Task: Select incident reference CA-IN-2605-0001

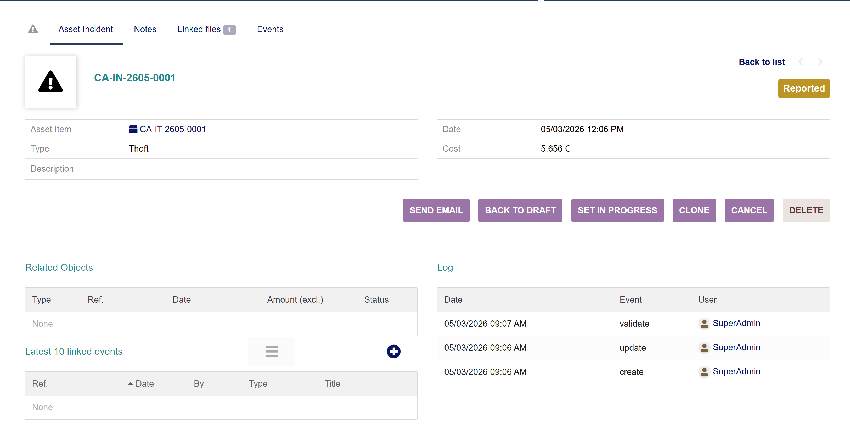Action: click(x=135, y=78)
